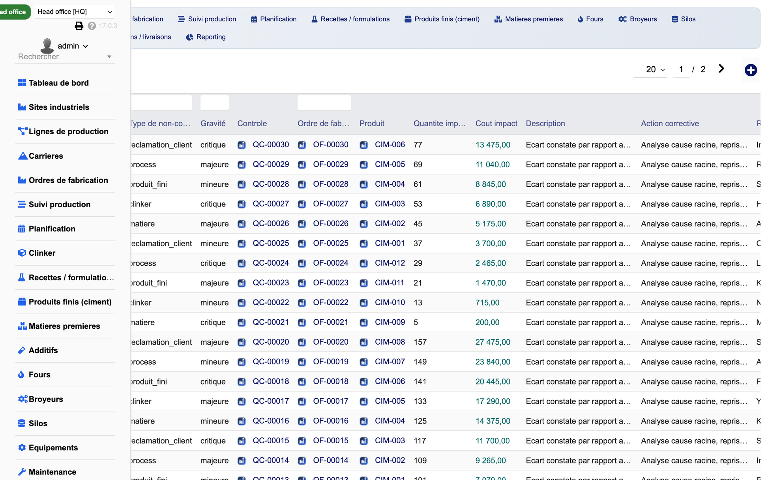The image size is (768, 480).
Task: Open the help question mark icon
Action: (92, 26)
